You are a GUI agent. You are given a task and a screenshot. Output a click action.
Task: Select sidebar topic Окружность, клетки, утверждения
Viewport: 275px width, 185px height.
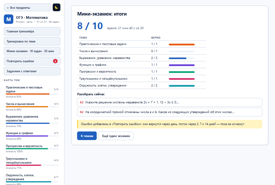pos(32,179)
